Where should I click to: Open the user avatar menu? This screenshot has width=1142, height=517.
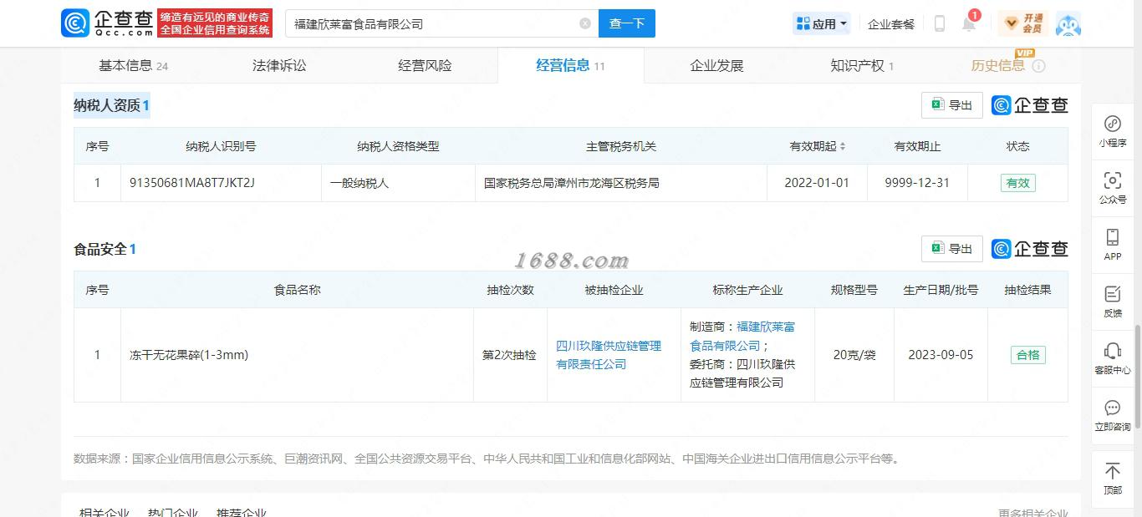tap(1068, 23)
